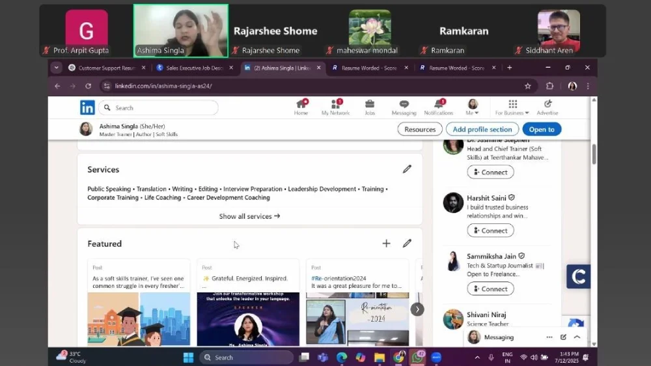
Task: Open My Network icon in navbar
Action: 335,104
